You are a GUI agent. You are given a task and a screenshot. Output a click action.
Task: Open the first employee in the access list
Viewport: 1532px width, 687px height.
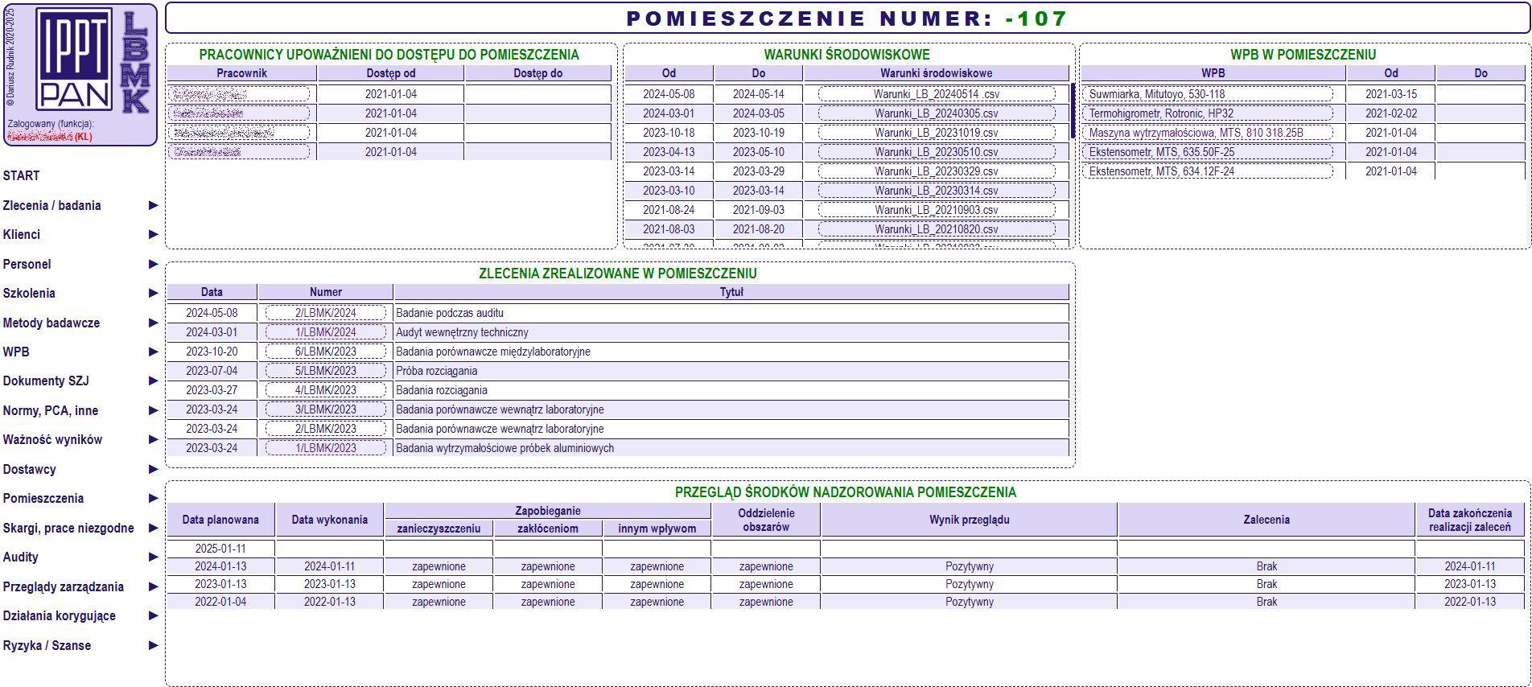coord(239,94)
